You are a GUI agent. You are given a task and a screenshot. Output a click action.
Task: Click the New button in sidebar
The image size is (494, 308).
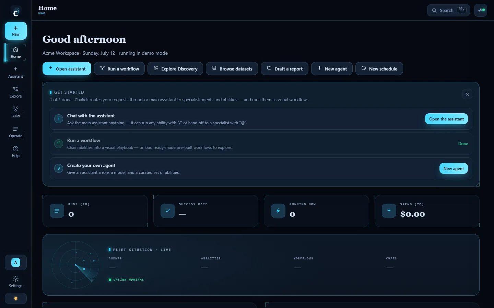pos(16,31)
